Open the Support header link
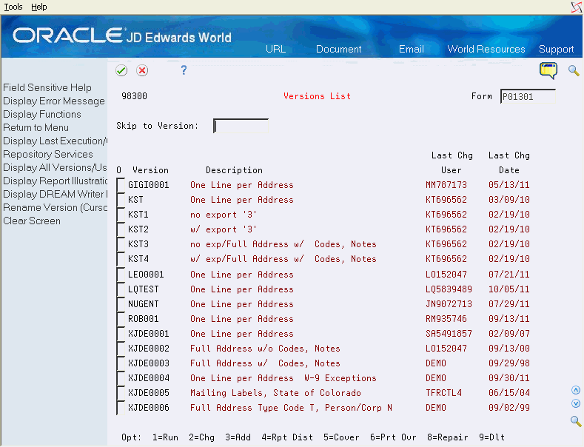584x447 pixels. [x=556, y=49]
